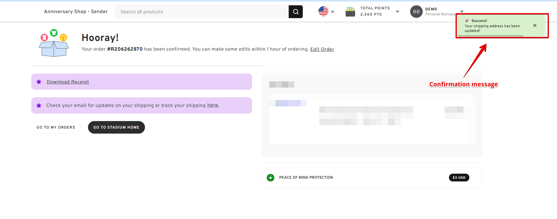Expand the country flag dropdown arrow
Viewport: 557px width, 219px height.
pyautogui.click(x=333, y=12)
